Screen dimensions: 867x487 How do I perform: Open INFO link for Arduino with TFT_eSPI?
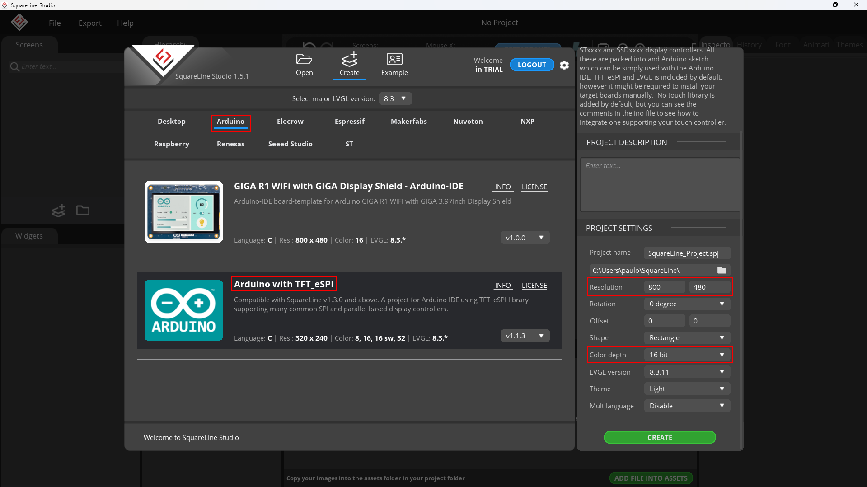click(503, 286)
